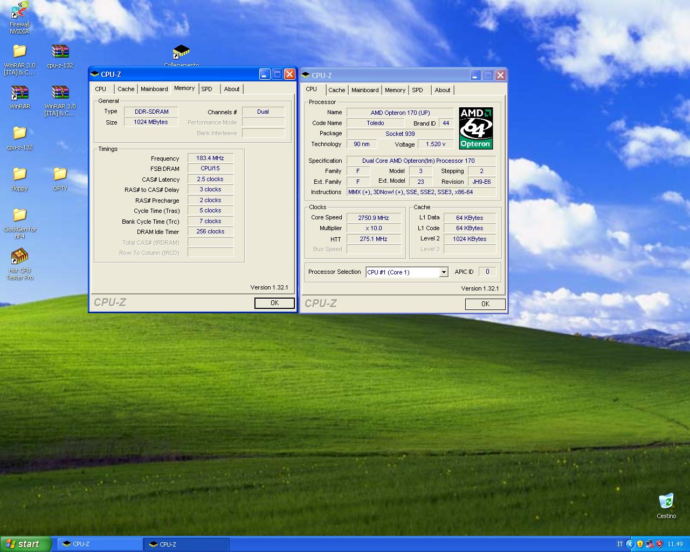Open Mainboard tab in Memory window
The image size is (690, 552).
154,89
